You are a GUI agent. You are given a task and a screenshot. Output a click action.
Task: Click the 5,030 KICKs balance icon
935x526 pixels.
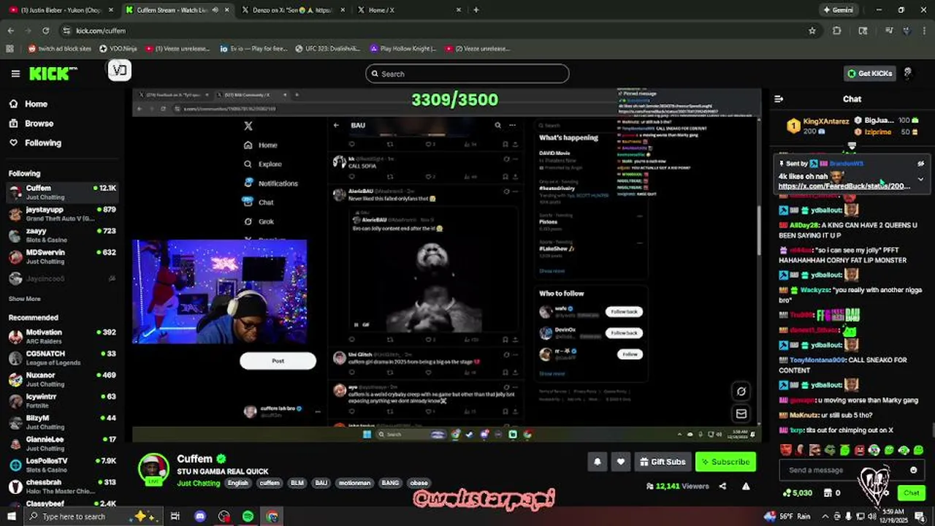[x=786, y=493]
